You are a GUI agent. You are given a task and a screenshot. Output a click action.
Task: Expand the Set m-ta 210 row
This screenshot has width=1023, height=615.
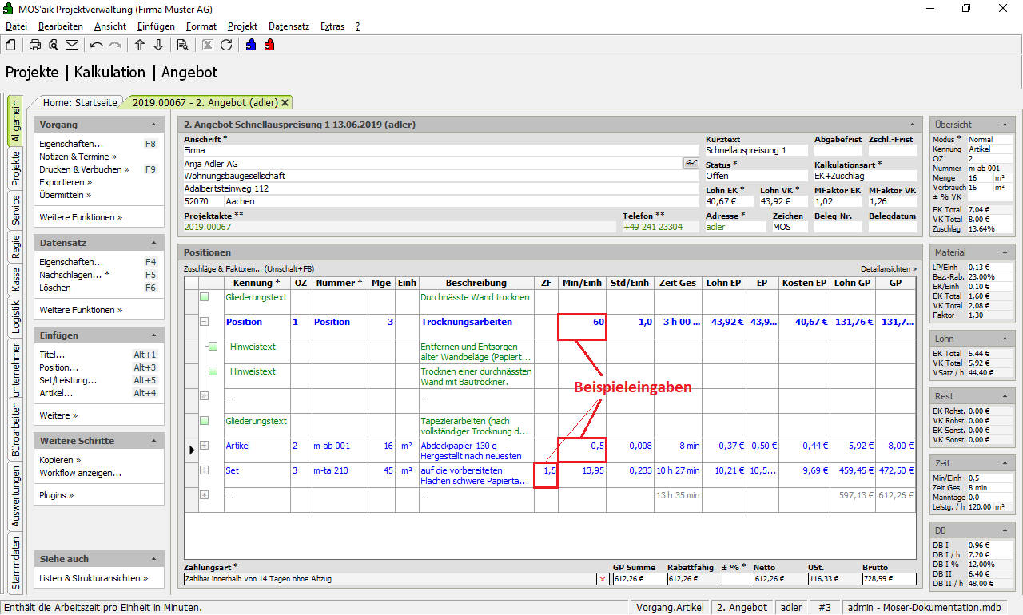[205, 470]
